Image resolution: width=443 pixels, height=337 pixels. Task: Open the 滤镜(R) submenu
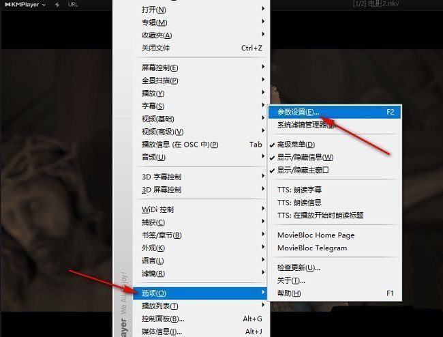[x=201, y=274]
